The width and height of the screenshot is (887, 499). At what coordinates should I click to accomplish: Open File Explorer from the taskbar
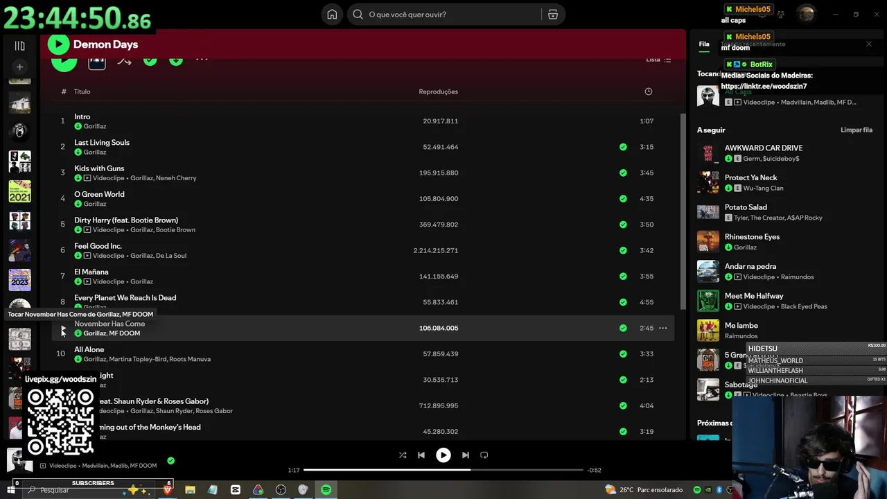pyautogui.click(x=190, y=490)
